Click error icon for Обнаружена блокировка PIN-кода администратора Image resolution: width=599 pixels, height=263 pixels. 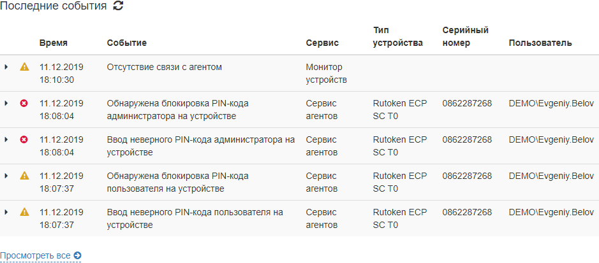24,103
